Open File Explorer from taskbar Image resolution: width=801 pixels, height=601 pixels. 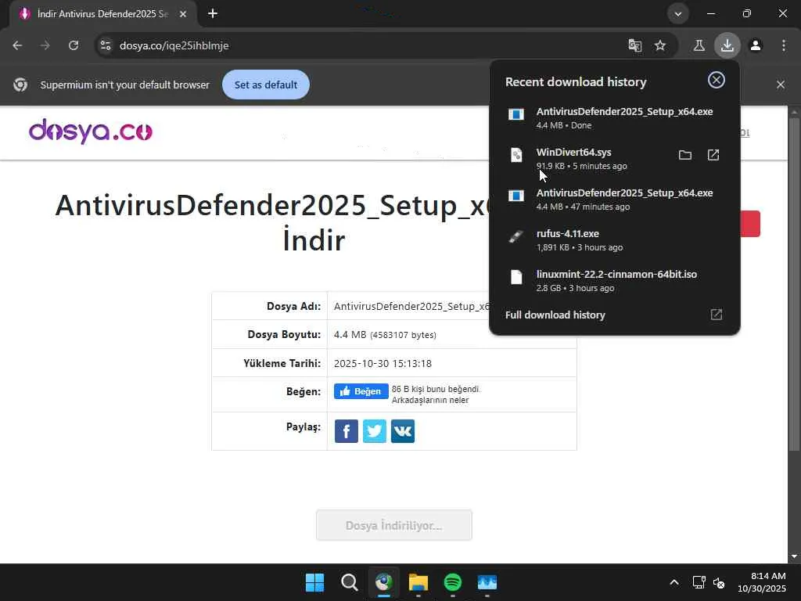click(x=418, y=582)
